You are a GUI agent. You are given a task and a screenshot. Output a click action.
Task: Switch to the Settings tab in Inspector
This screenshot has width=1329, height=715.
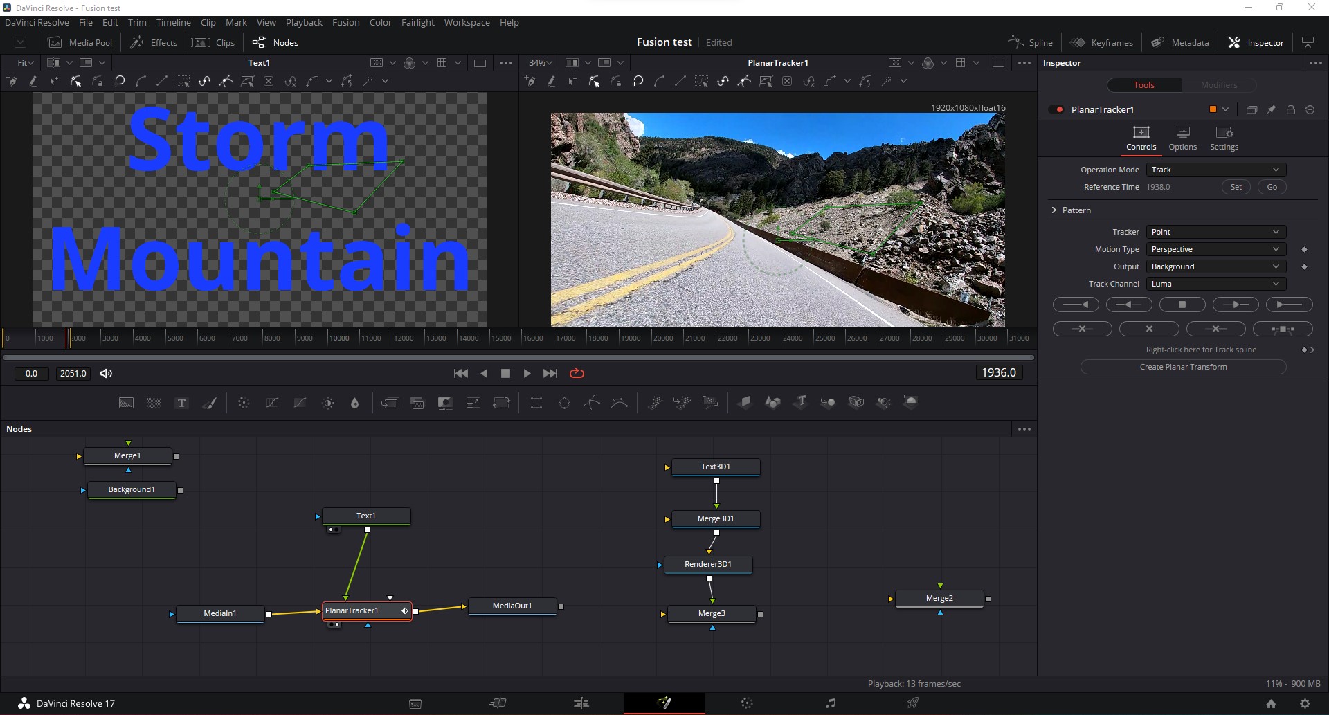click(1224, 138)
